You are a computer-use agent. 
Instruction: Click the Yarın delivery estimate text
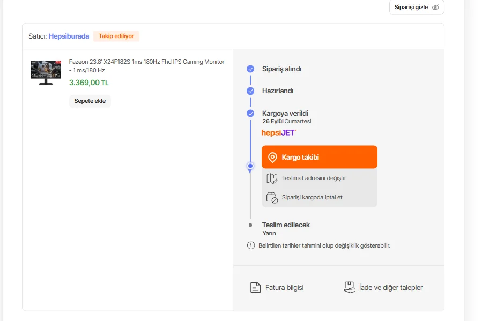pyautogui.click(x=269, y=233)
